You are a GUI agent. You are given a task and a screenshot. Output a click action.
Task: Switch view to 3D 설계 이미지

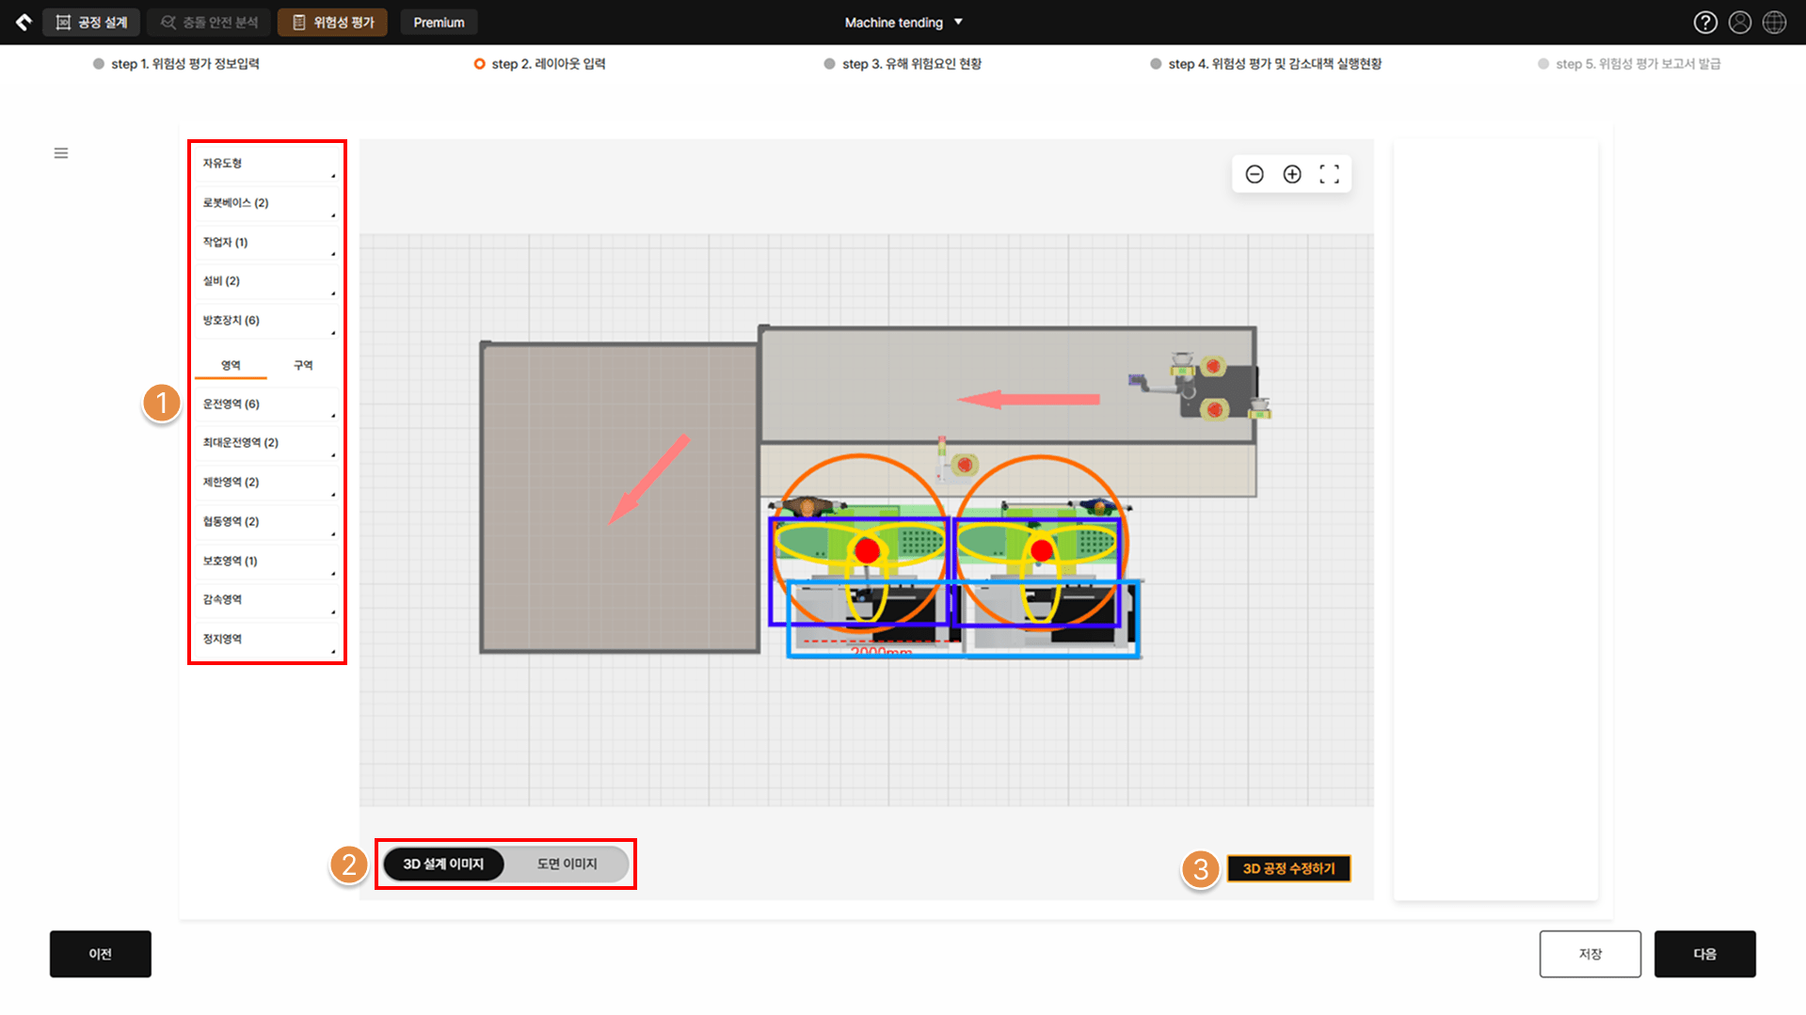click(x=443, y=864)
